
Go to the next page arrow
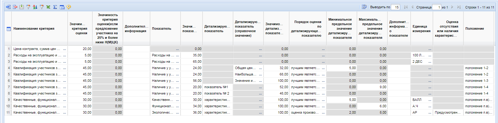(x=452, y=7)
